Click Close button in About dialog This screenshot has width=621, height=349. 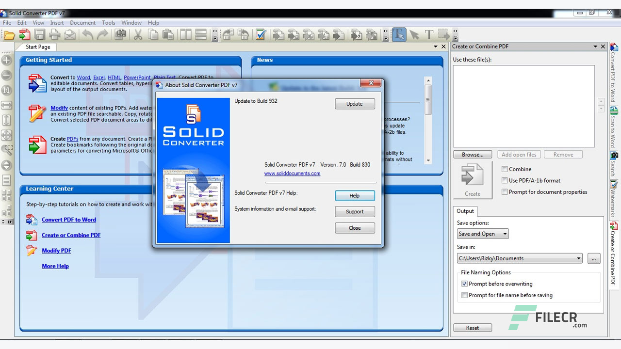click(355, 228)
